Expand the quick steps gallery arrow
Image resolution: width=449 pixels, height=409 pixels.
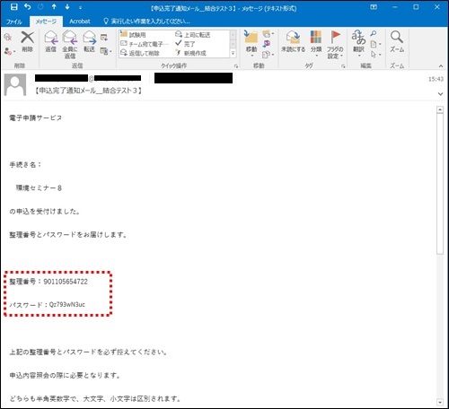click(233, 54)
